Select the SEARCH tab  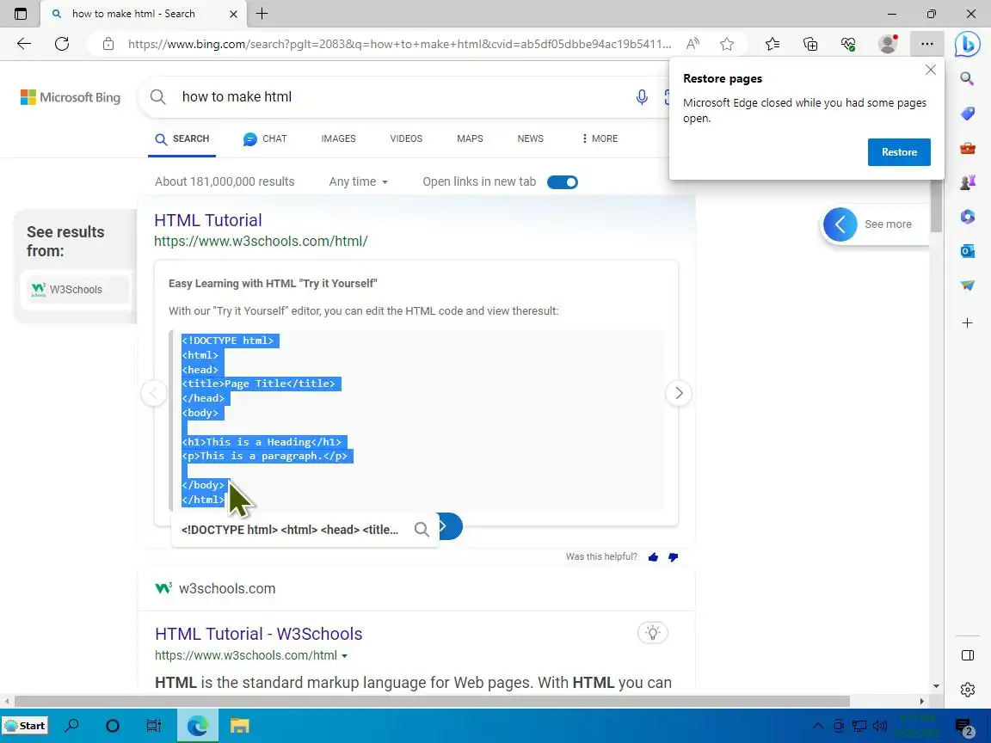(x=182, y=138)
